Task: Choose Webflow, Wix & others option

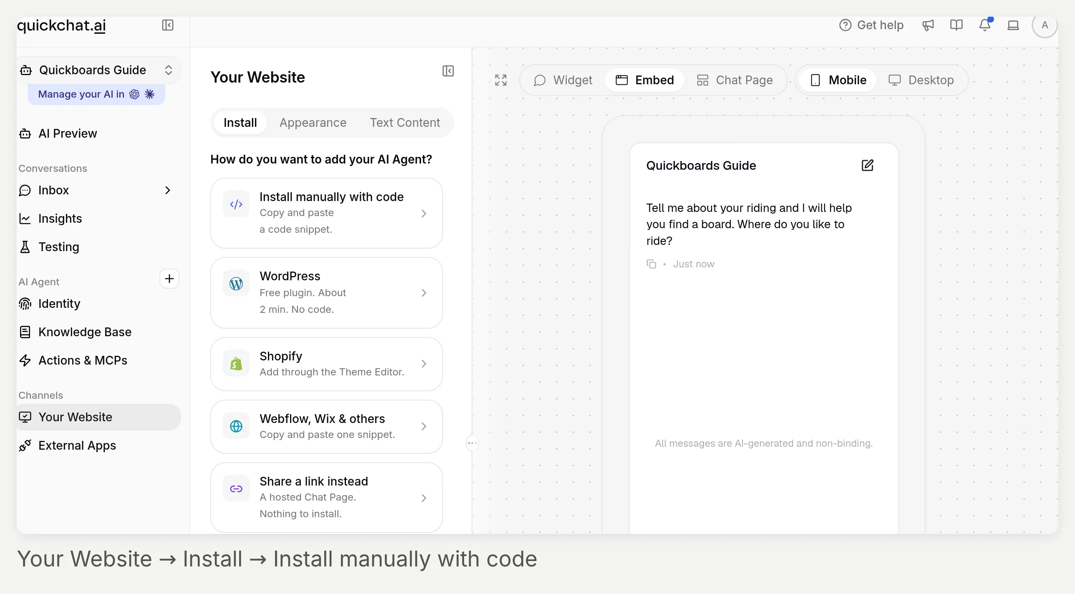Action: (x=327, y=427)
